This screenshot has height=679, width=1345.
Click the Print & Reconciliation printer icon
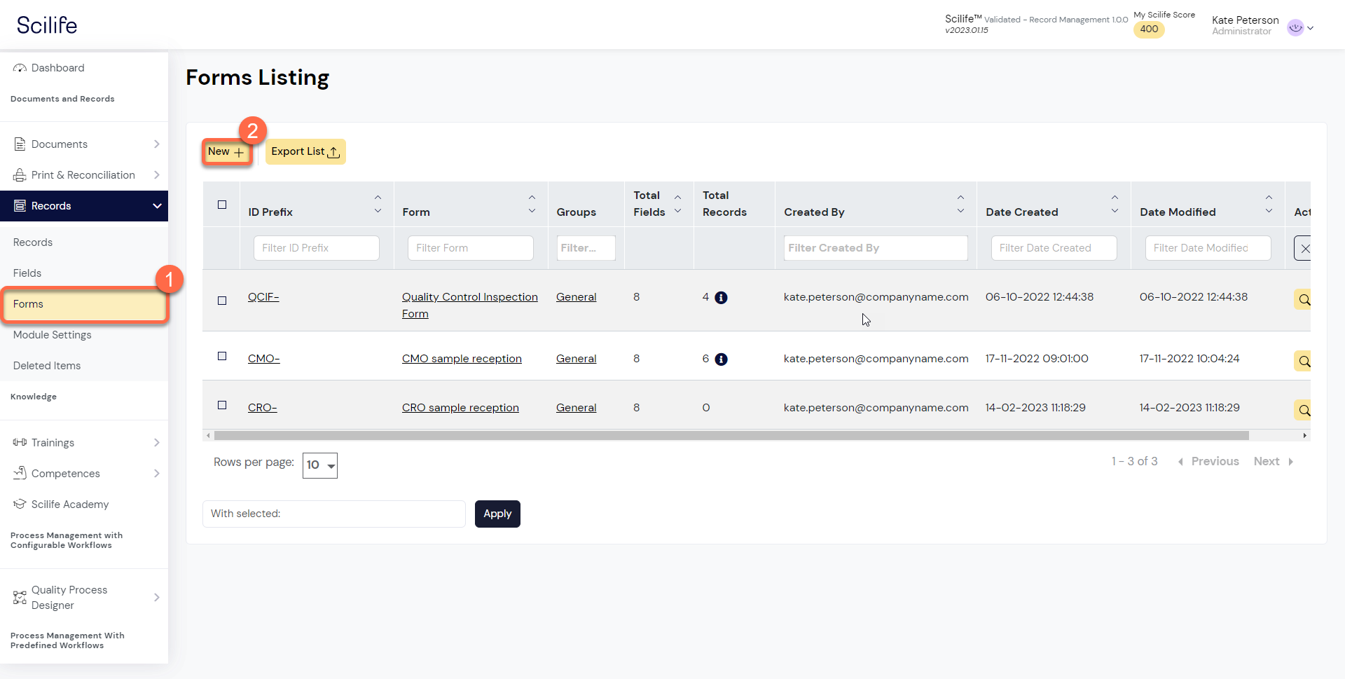20,175
